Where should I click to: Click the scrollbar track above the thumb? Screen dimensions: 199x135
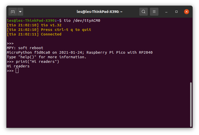191,50
